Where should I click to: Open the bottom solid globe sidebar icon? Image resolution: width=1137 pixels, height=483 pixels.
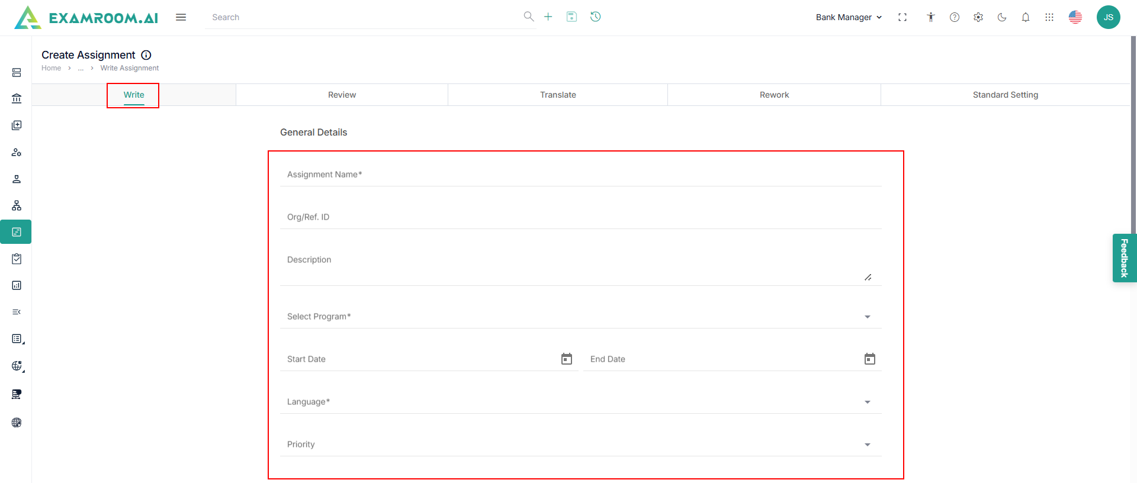(x=17, y=423)
